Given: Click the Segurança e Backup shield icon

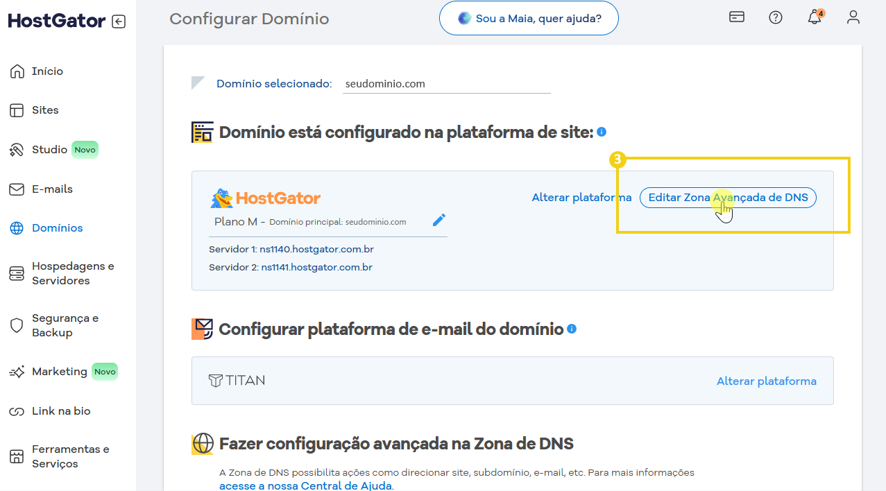Looking at the screenshot, I should (17, 325).
